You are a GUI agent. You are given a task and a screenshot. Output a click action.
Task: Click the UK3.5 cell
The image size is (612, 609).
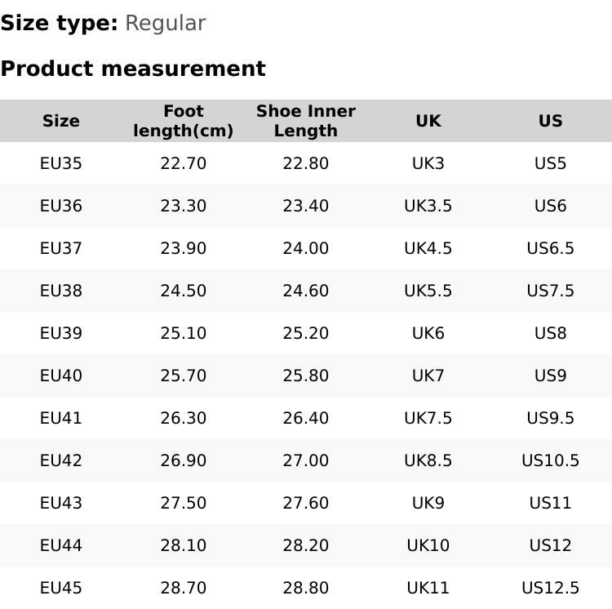428,206
